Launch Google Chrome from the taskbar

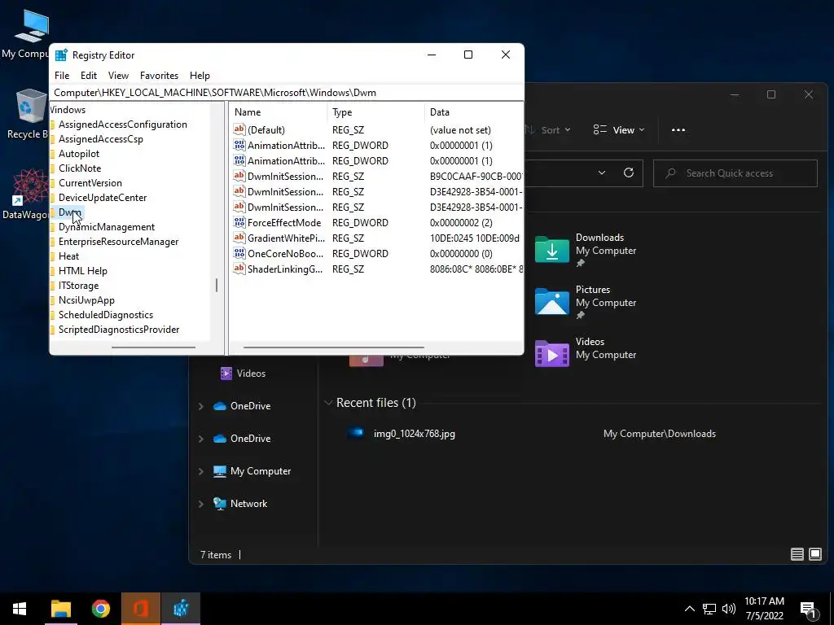[x=100, y=609]
